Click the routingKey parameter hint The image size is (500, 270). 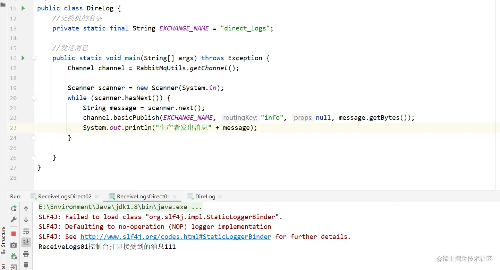[240, 118]
